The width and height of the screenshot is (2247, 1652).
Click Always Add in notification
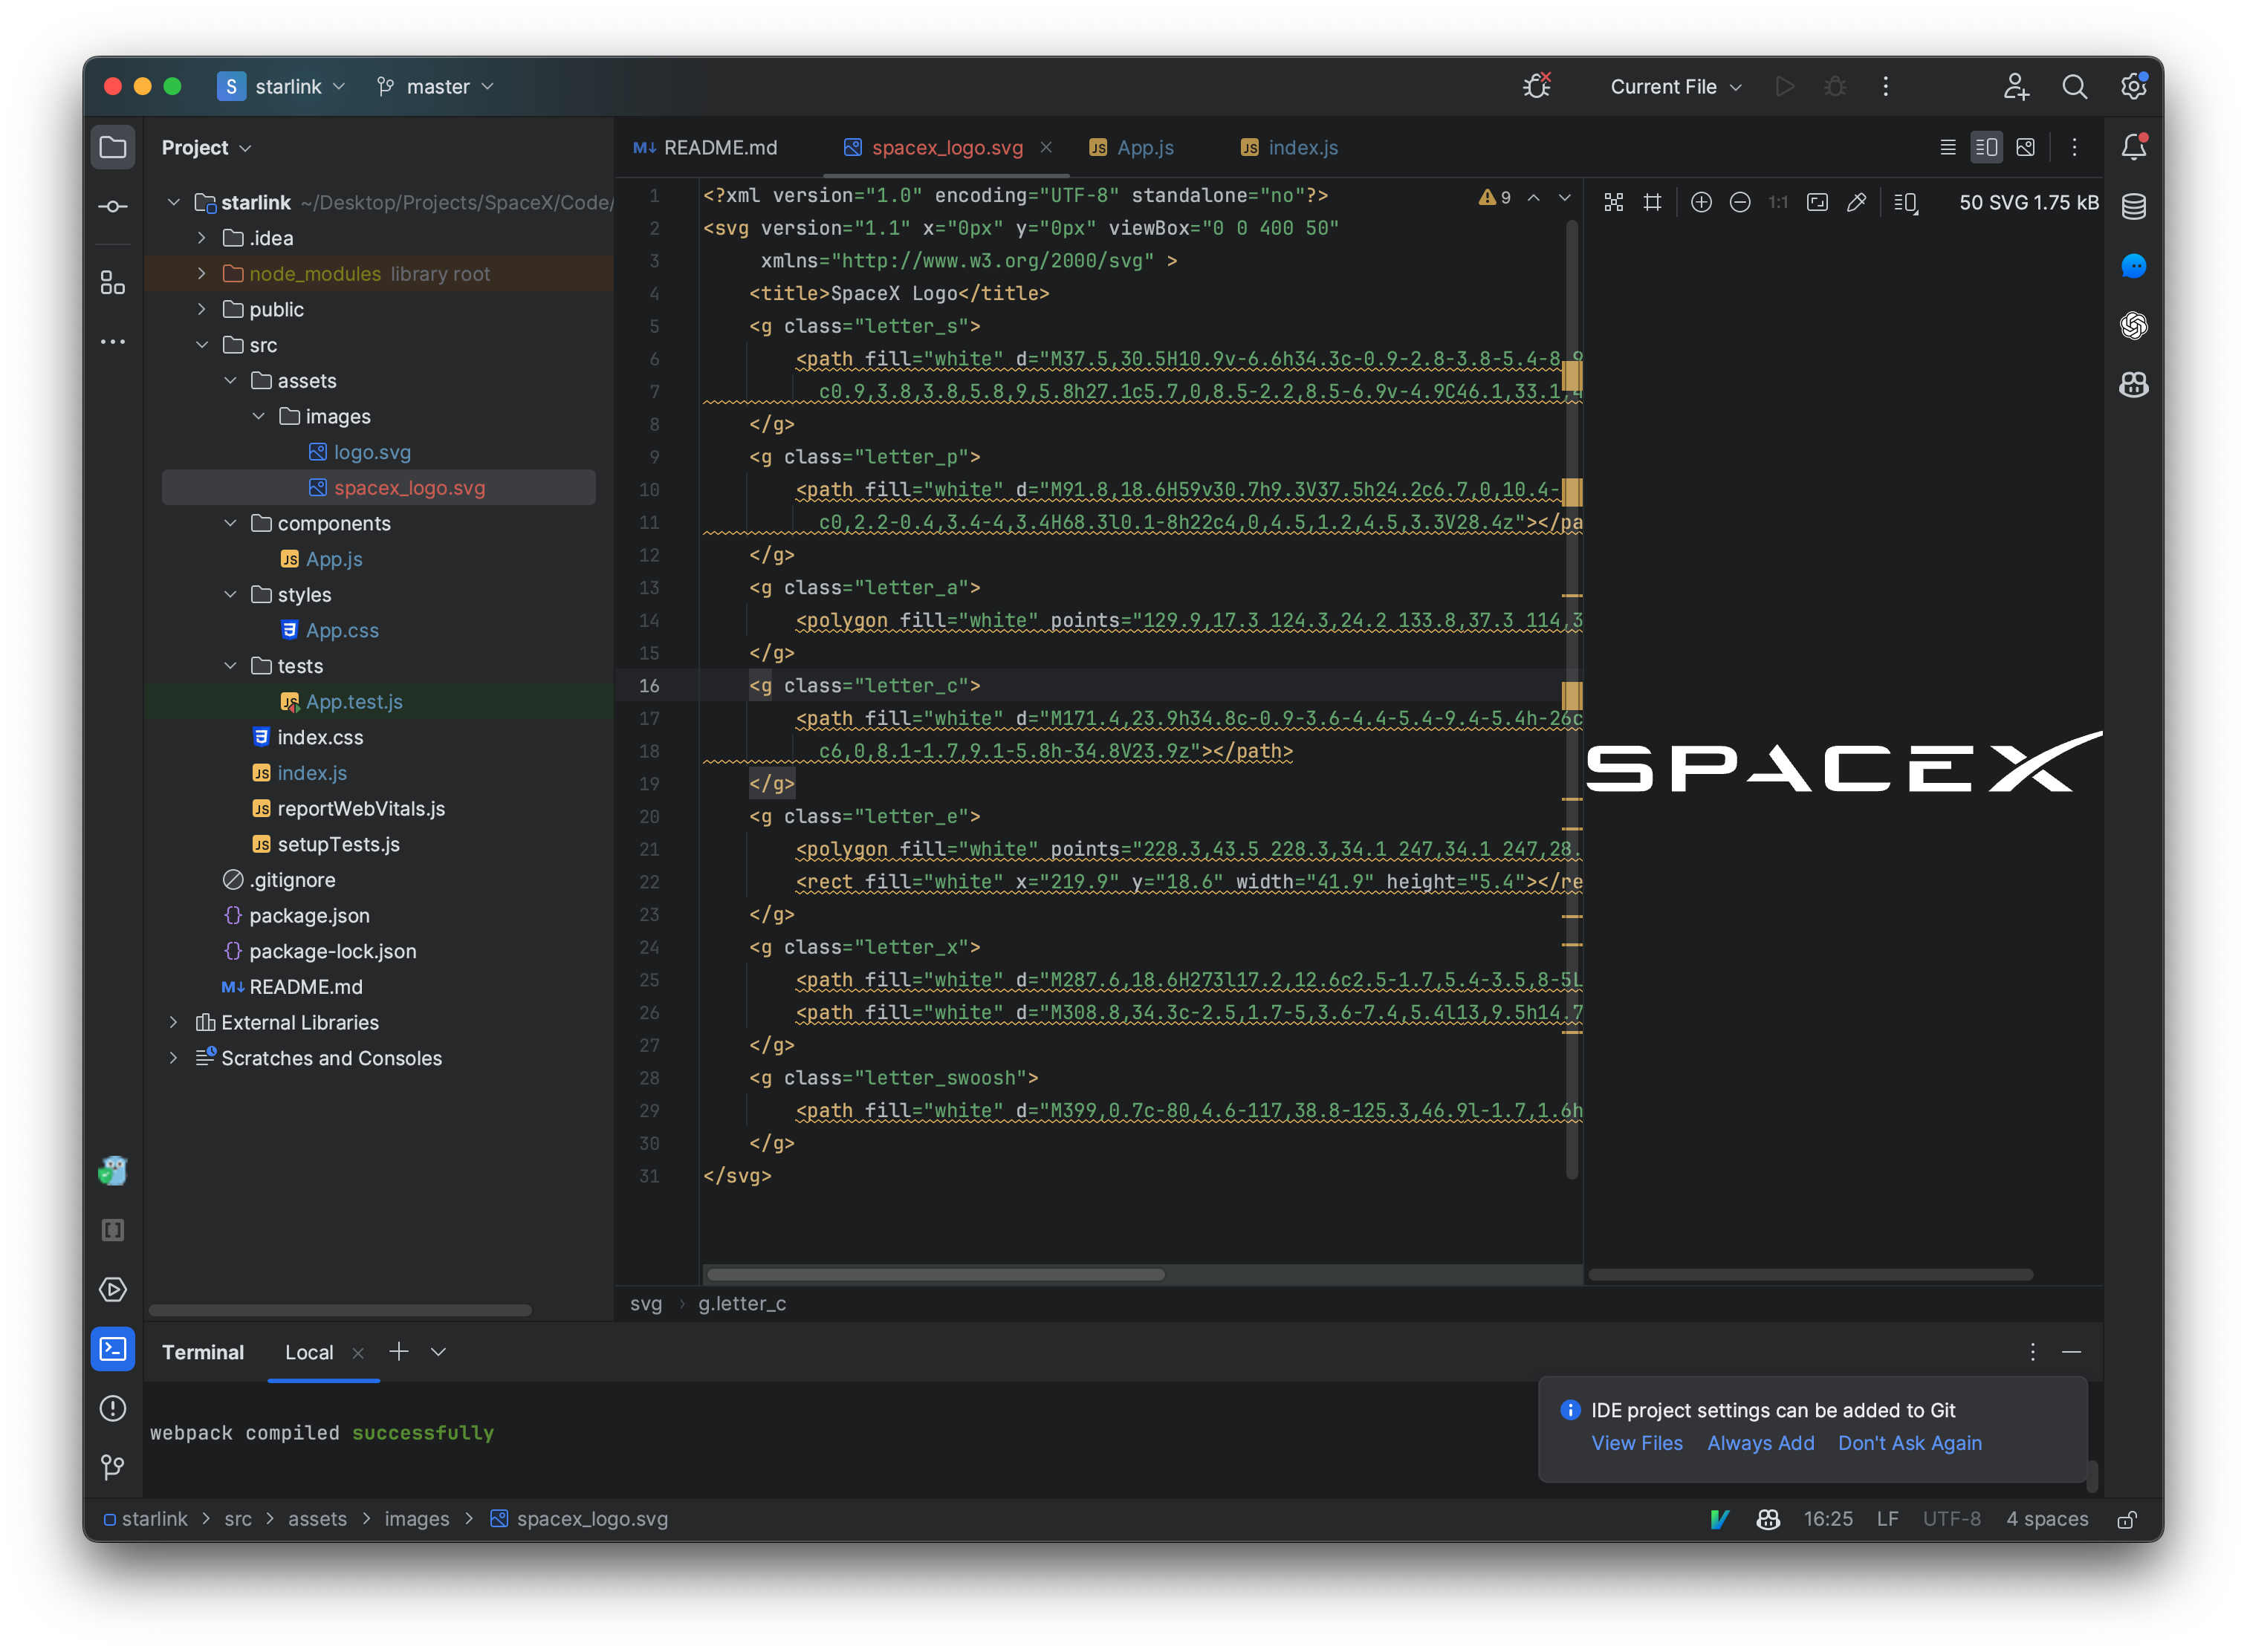point(1761,1443)
